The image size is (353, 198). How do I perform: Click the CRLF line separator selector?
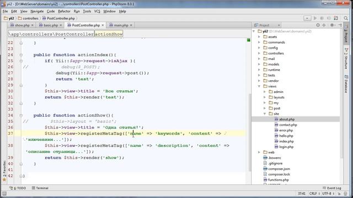point(314,194)
